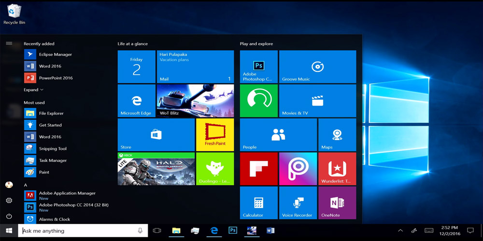Switch to Word on the taskbar
This screenshot has height=241, width=483.
[270, 230]
